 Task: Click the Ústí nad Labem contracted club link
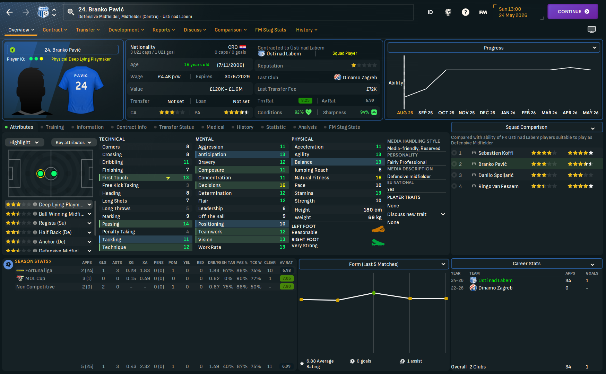(284, 54)
